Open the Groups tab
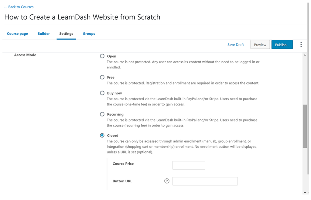The width and height of the screenshot is (311, 200). click(89, 34)
